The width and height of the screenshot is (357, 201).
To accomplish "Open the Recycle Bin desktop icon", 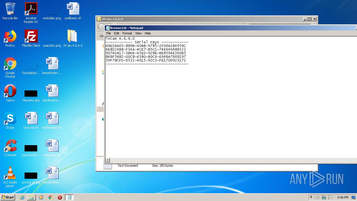I will tap(10, 11).
